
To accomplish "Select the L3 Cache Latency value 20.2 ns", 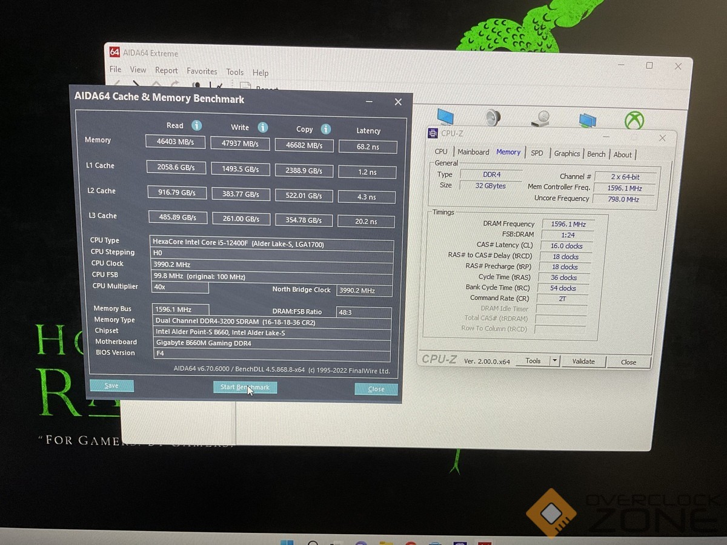I will click(367, 222).
